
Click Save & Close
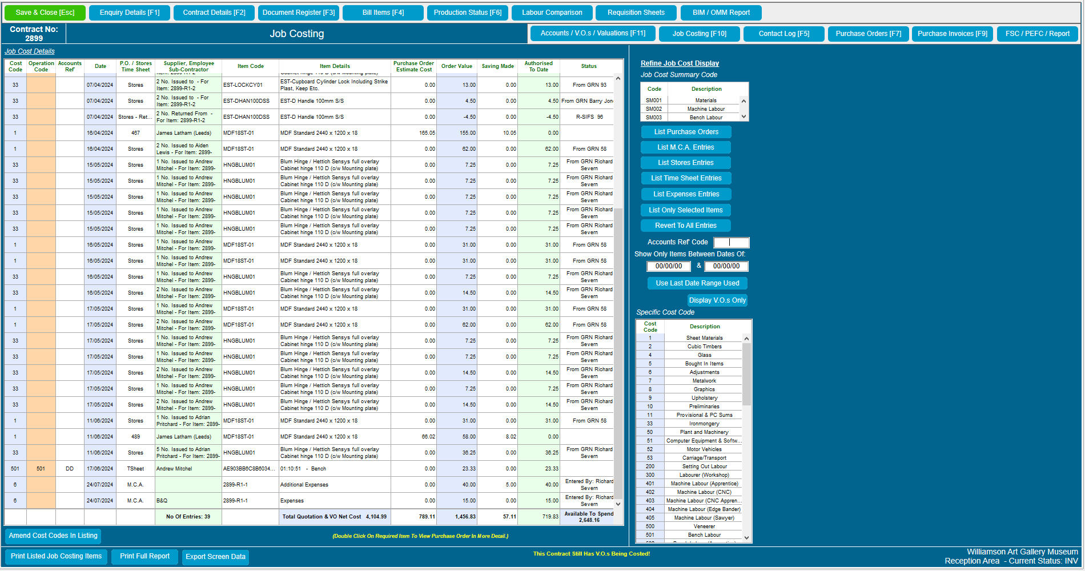pos(45,12)
